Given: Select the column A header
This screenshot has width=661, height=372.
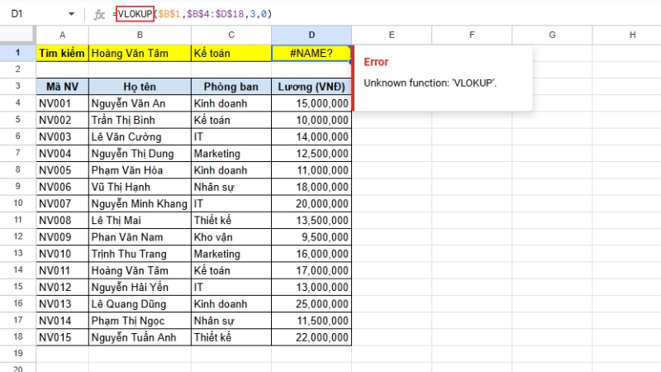Looking at the screenshot, I should pos(62,35).
